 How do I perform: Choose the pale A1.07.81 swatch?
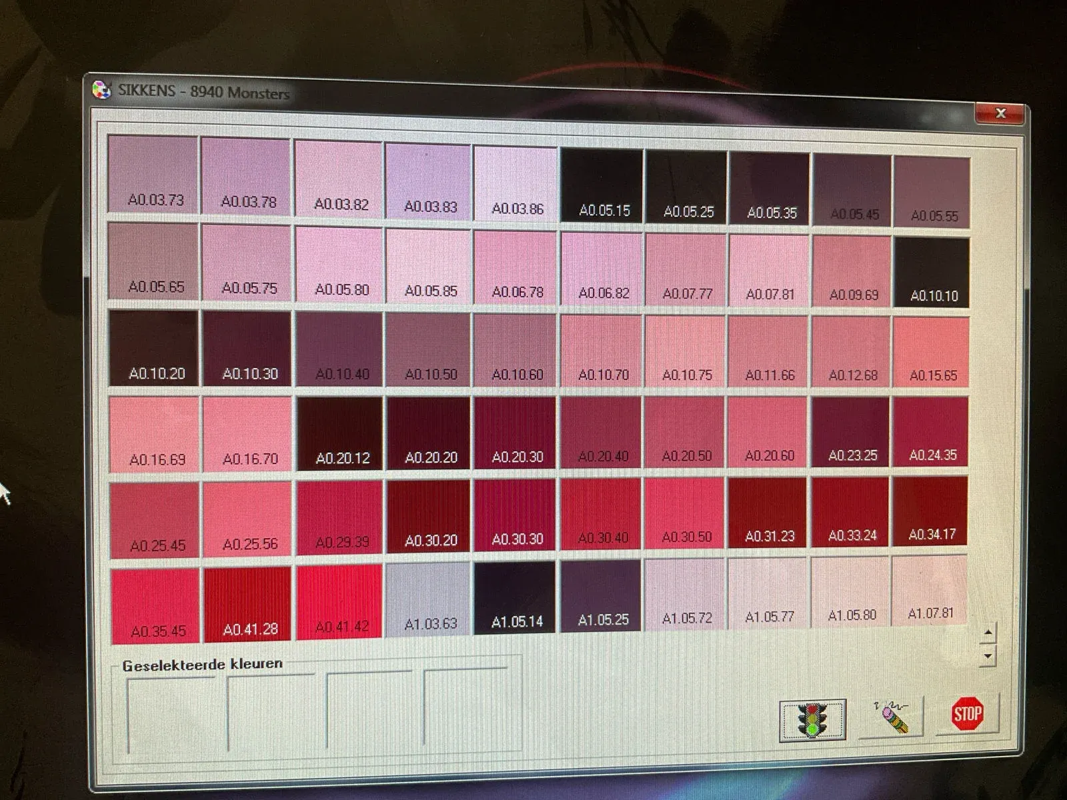pos(929,590)
